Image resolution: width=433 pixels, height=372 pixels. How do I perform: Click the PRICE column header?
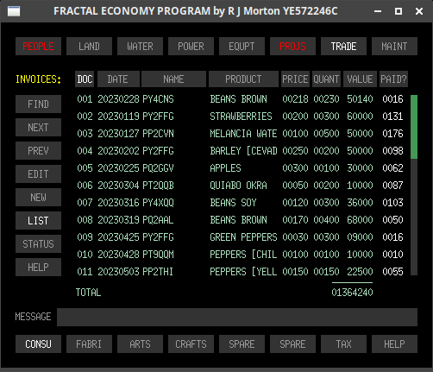(x=295, y=79)
